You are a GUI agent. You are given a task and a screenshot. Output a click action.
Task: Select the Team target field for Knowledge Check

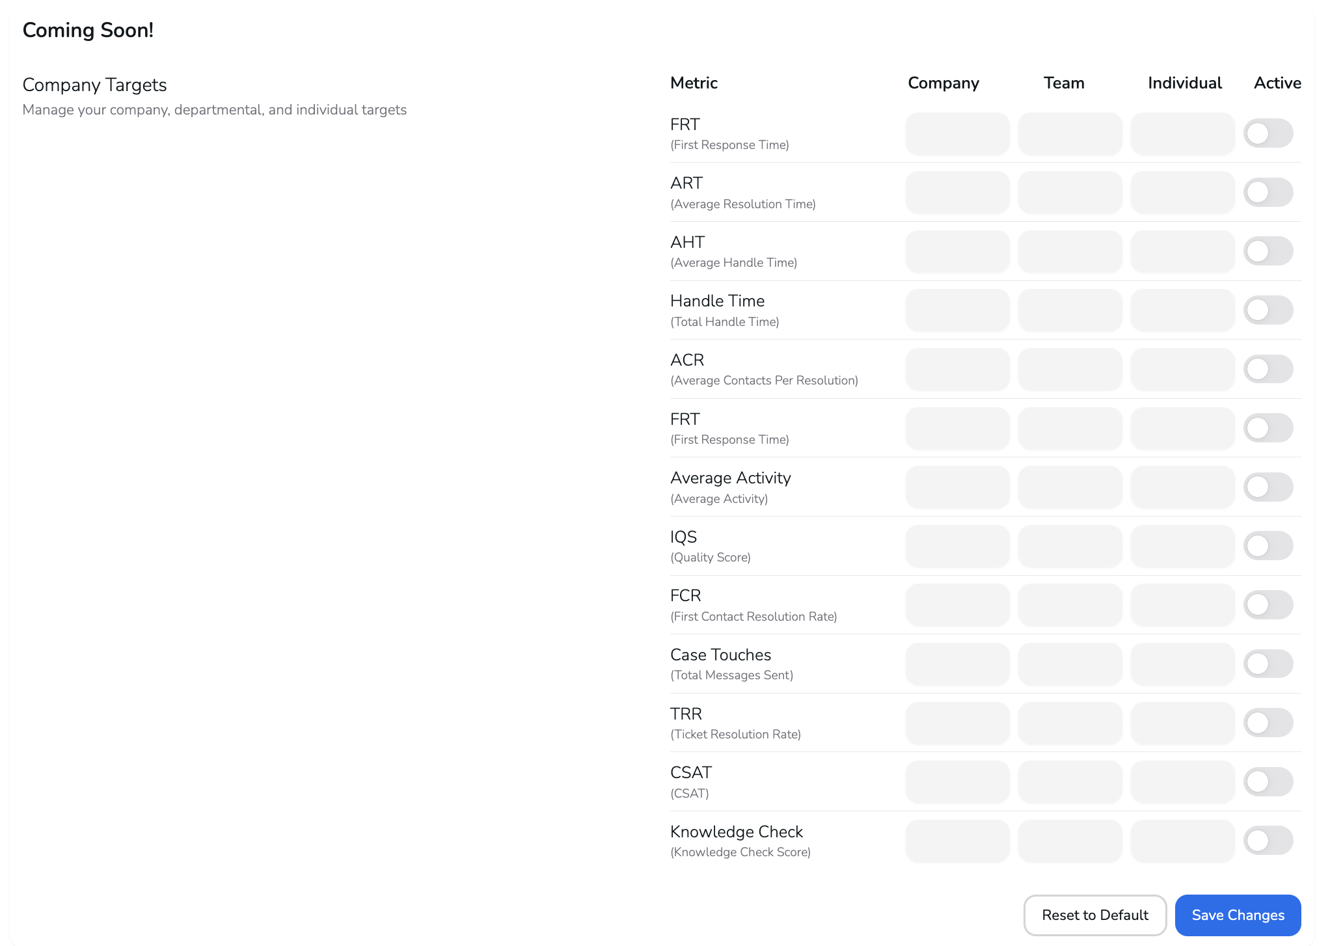pyautogui.click(x=1070, y=840)
